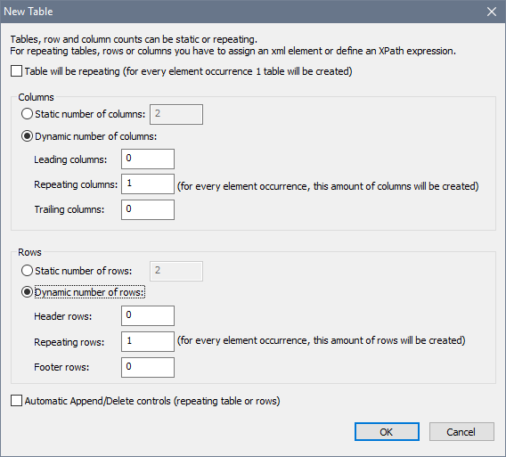Enable the Table will be repeating checkbox
Screen dimensions: 506x457
point(16,71)
